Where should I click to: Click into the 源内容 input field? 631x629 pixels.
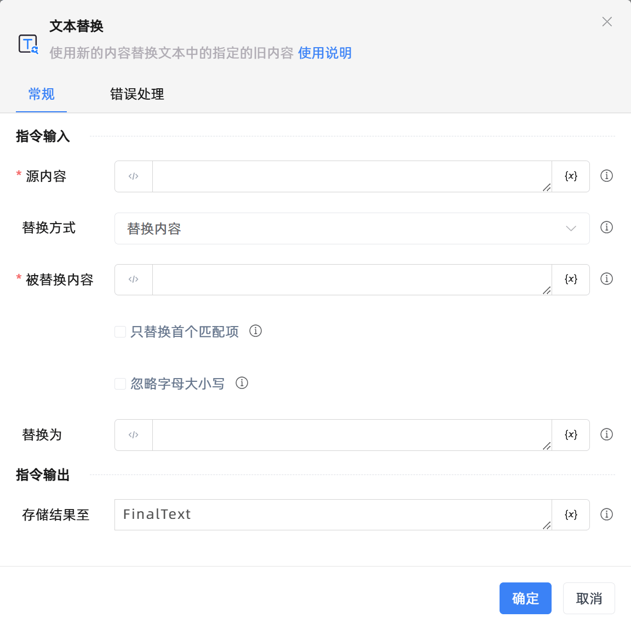351,176
